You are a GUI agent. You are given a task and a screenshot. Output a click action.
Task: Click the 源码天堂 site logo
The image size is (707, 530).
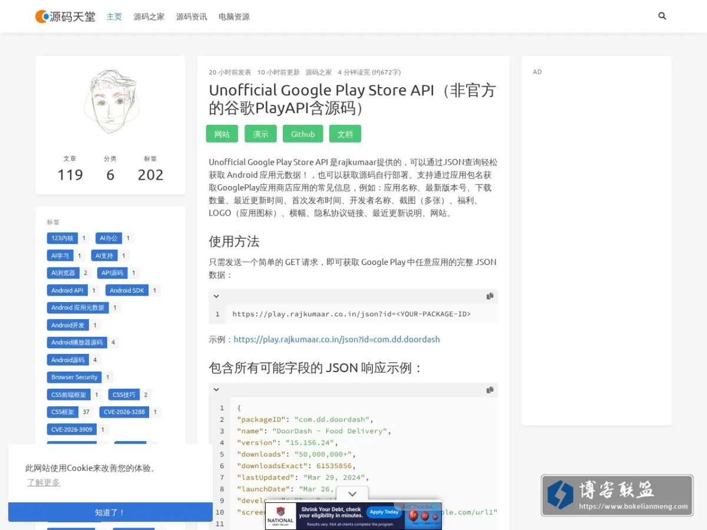[x=65, y=16]
